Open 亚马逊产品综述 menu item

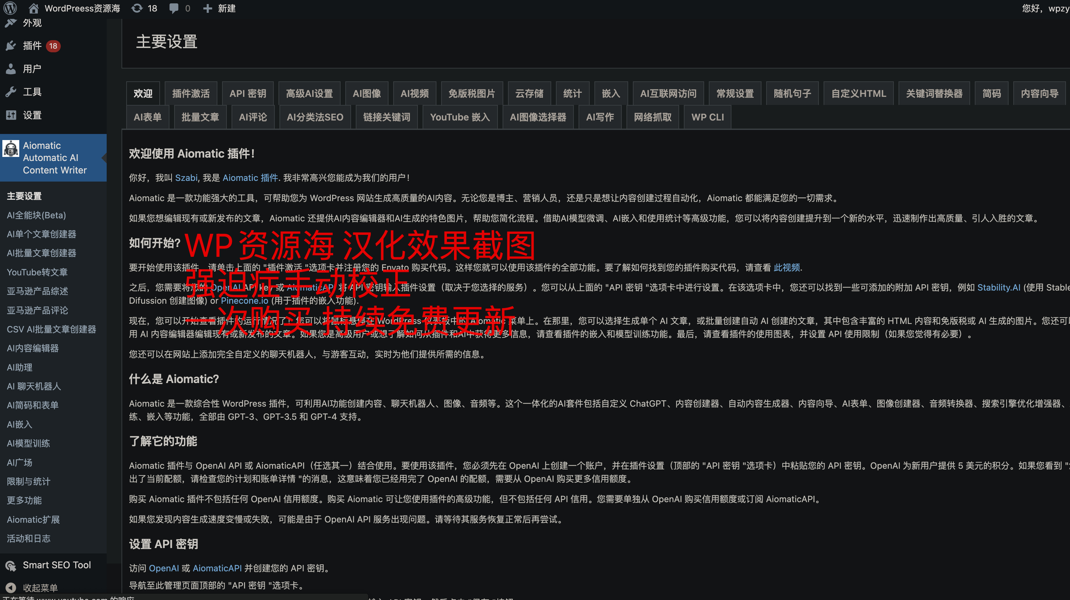tap(37, 291)
